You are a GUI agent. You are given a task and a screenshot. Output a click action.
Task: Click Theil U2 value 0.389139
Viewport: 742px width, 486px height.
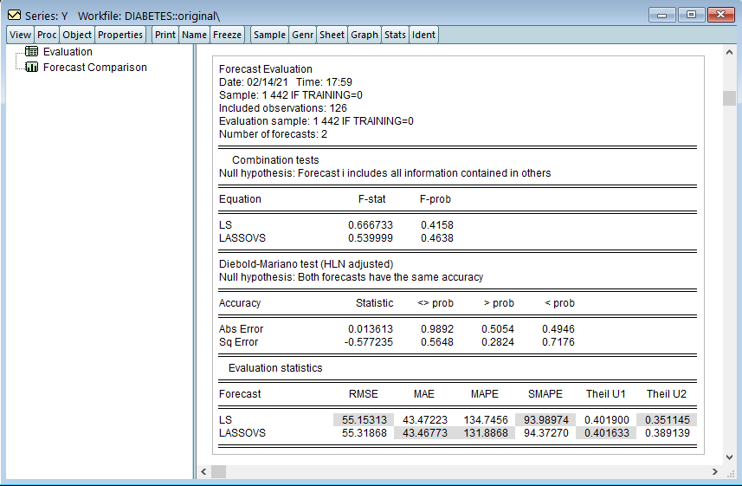tap(668, 433)
